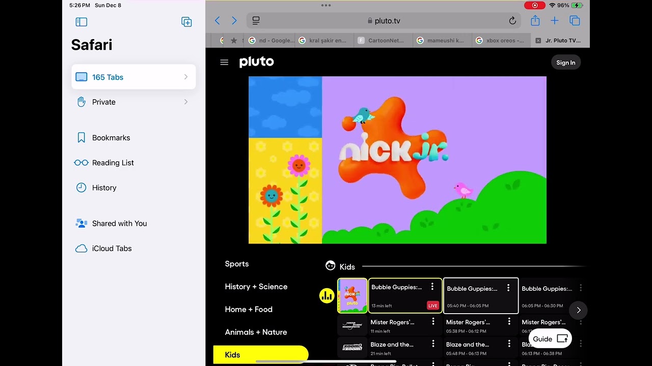This screenshot has width=652, height=366.
Task: Select the highlighted Kids category
Action: [261, 355]
